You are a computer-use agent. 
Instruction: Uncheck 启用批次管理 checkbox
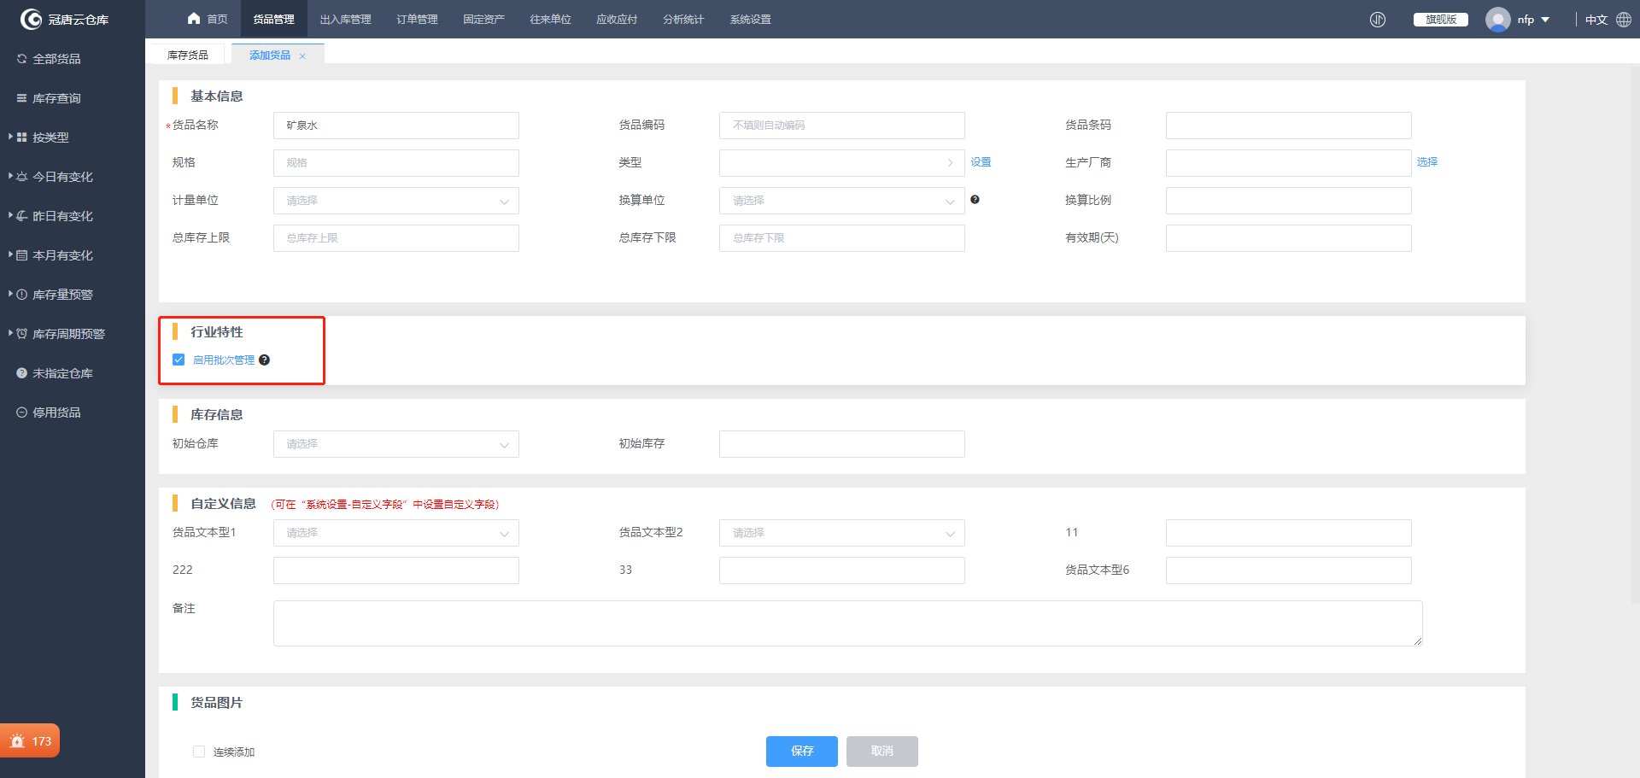179,360
